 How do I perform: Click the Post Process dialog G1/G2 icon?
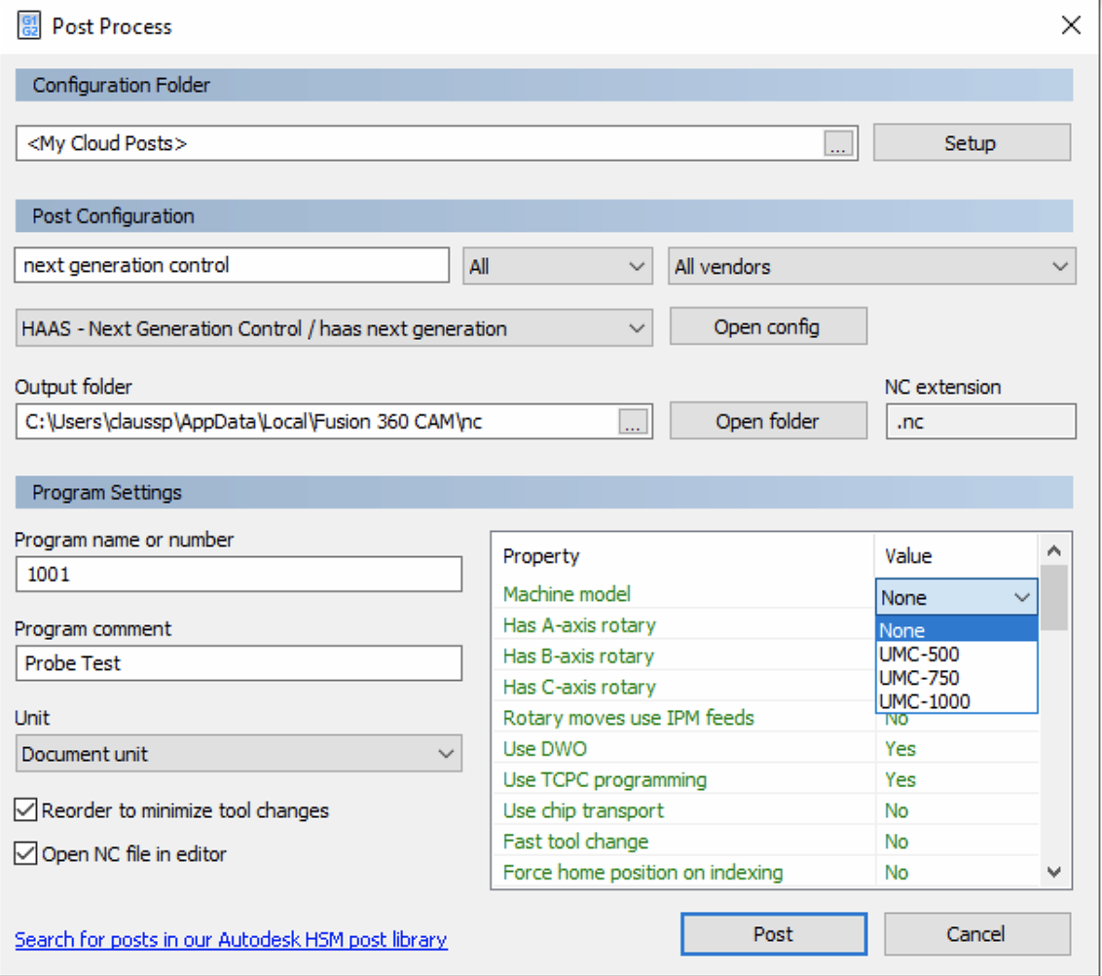tap(27, 25)
